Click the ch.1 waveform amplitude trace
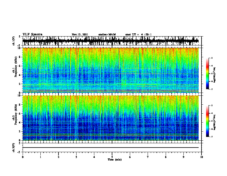227x176 pixels. coord(111,41)
